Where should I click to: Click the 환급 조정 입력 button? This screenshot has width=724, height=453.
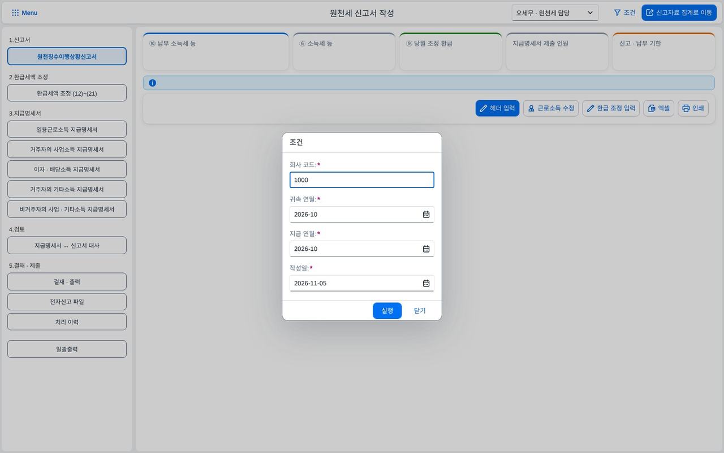pyautogui.click(x=611, y=108)
